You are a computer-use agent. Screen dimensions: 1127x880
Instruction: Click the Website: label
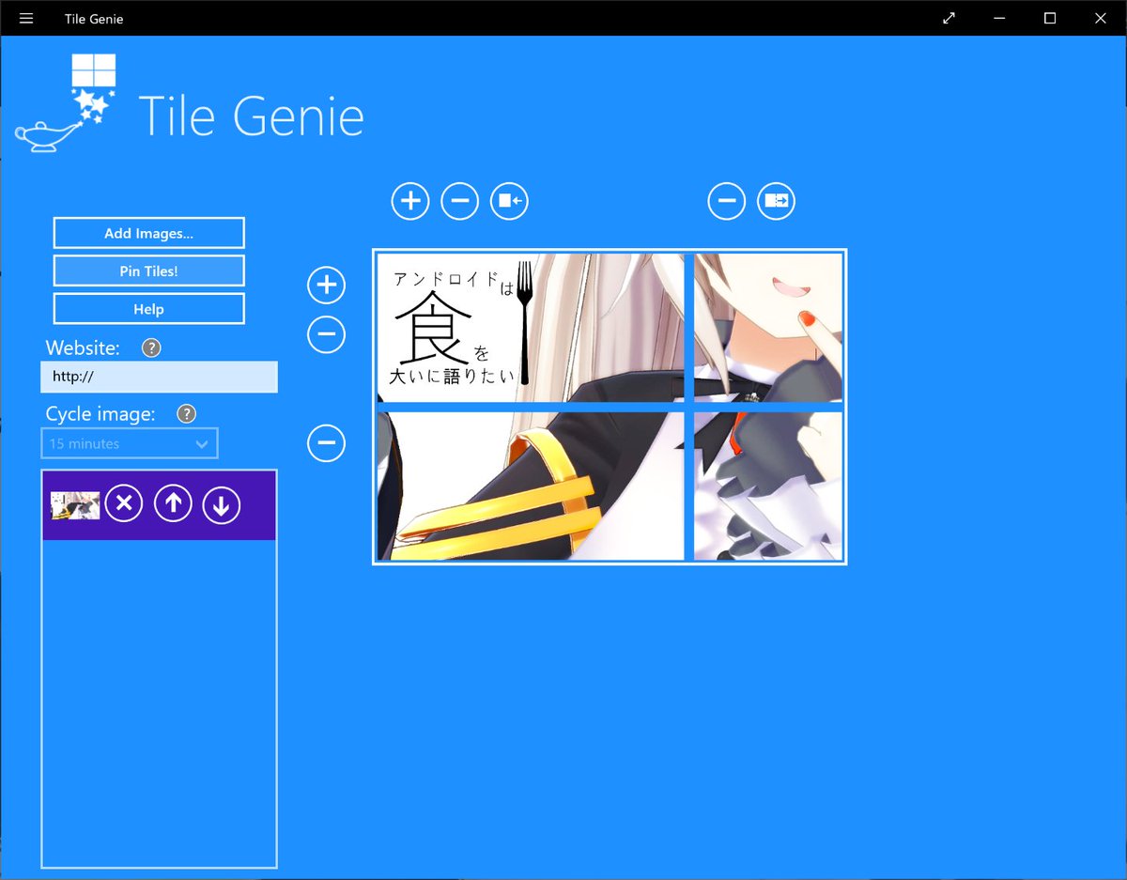(x=83, y=347)
